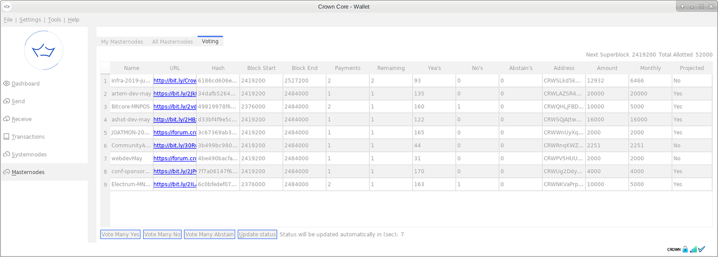This screenshot has height=257, width=718.
Task: Sort table by the Yea's column header
Action: pos(434,68)
